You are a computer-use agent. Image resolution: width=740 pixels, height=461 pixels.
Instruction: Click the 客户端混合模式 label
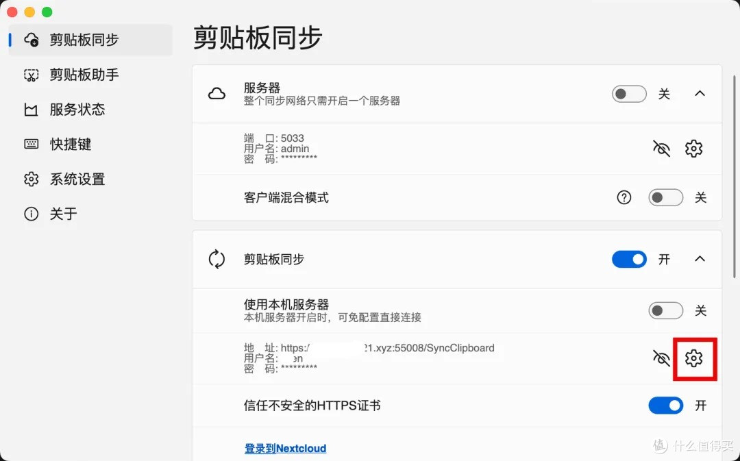286,197
